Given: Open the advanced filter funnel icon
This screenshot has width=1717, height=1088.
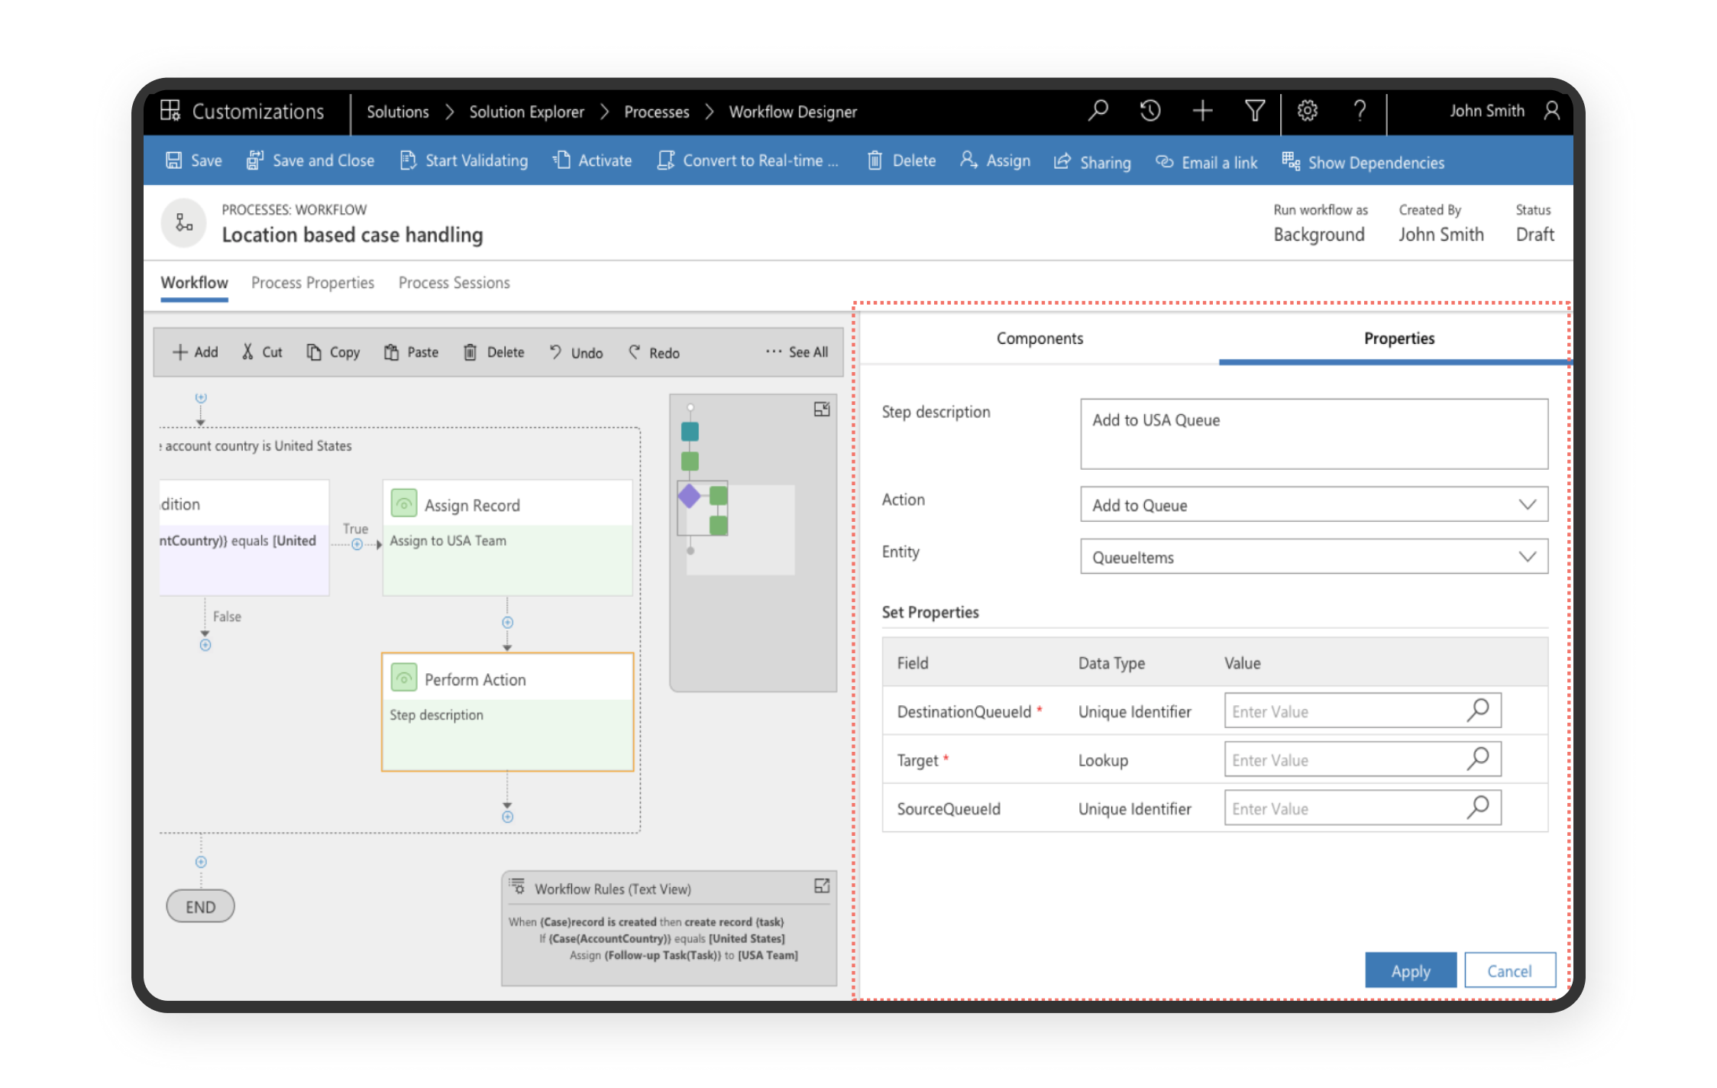Looking at the screenshot, I should tap(1254, 112).
